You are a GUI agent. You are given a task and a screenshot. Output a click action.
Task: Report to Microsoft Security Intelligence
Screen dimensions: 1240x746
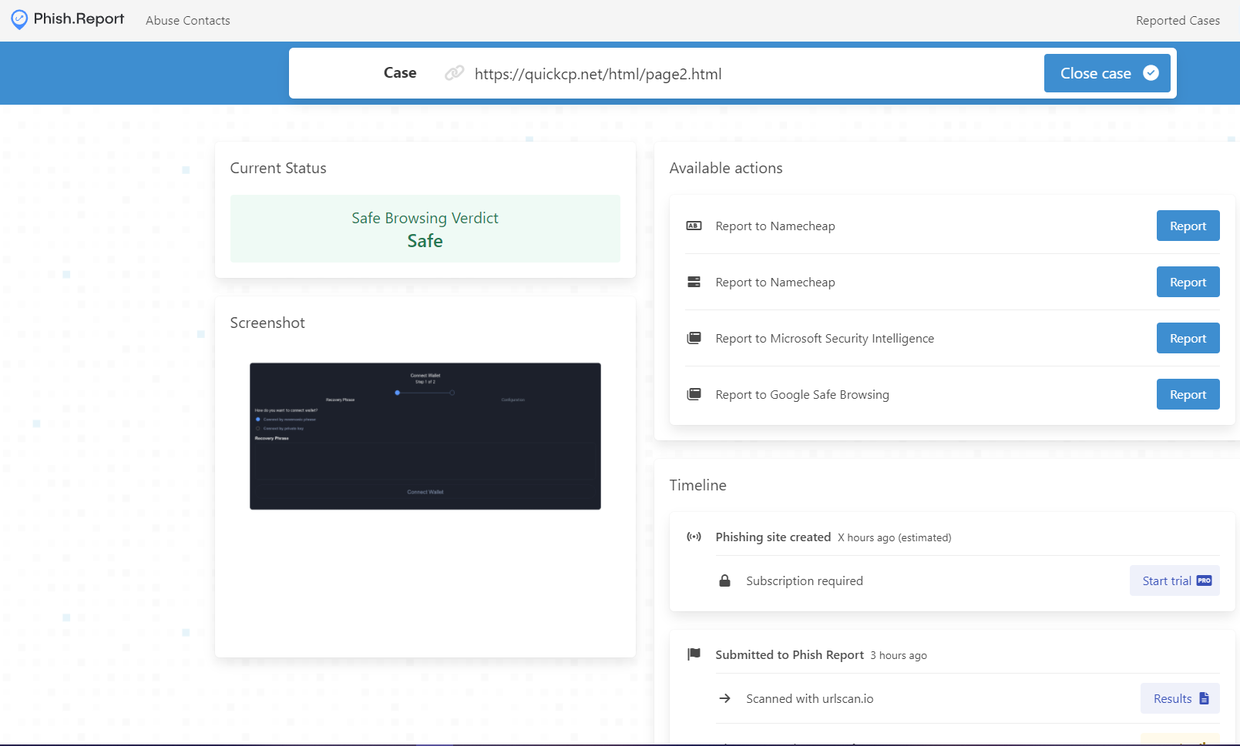coord(1188,338)
